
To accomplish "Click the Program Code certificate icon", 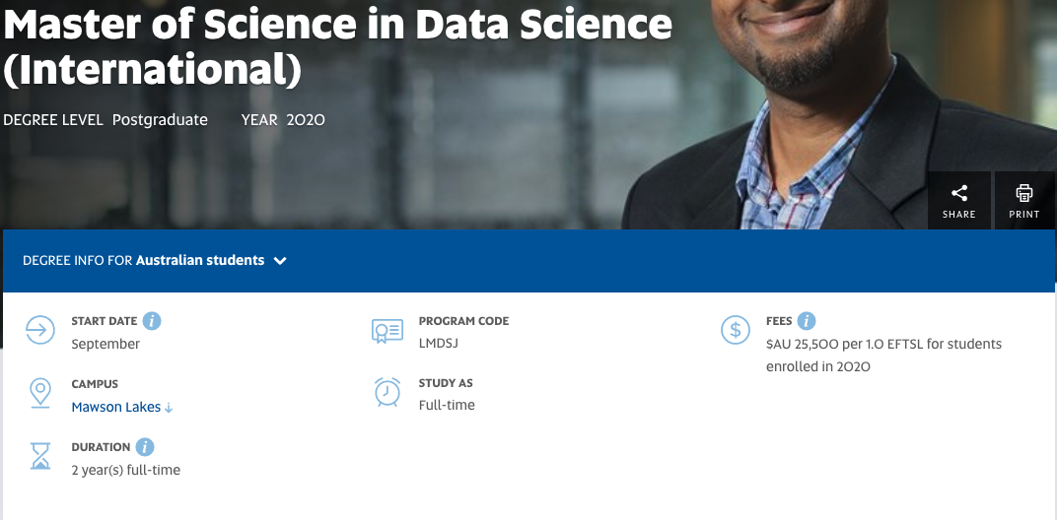I will pyautogui.click(x=388, y=331).
